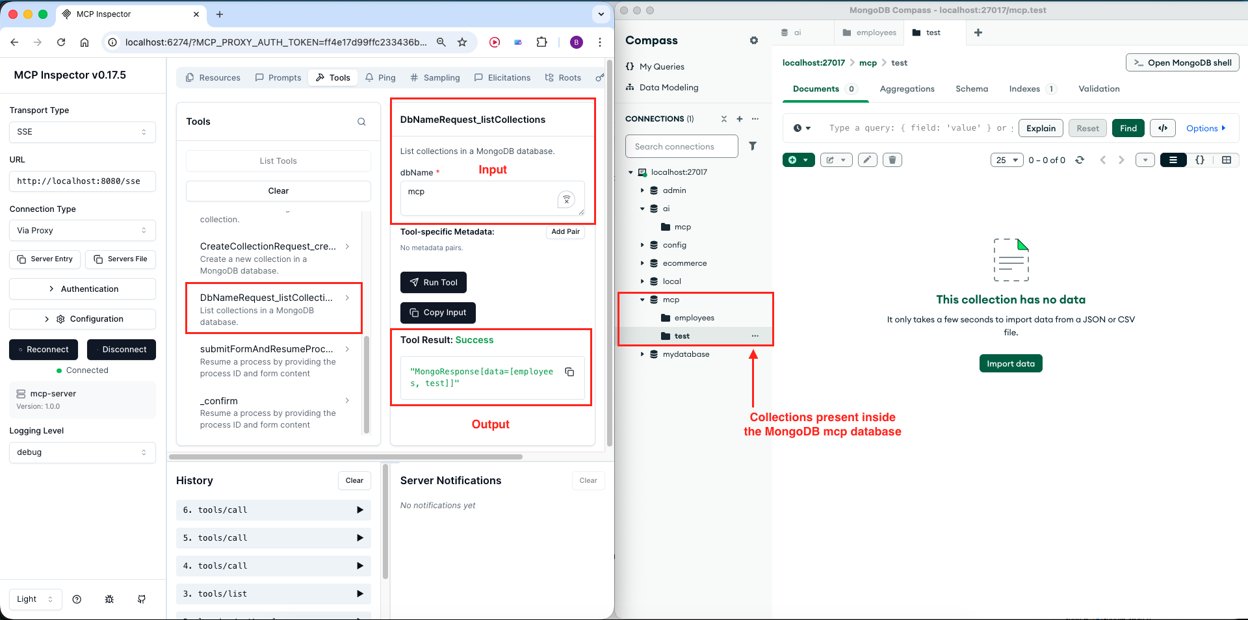1248x620 pixels.
Task: Click the dbName input field
Action: click(x=481, y=198)
